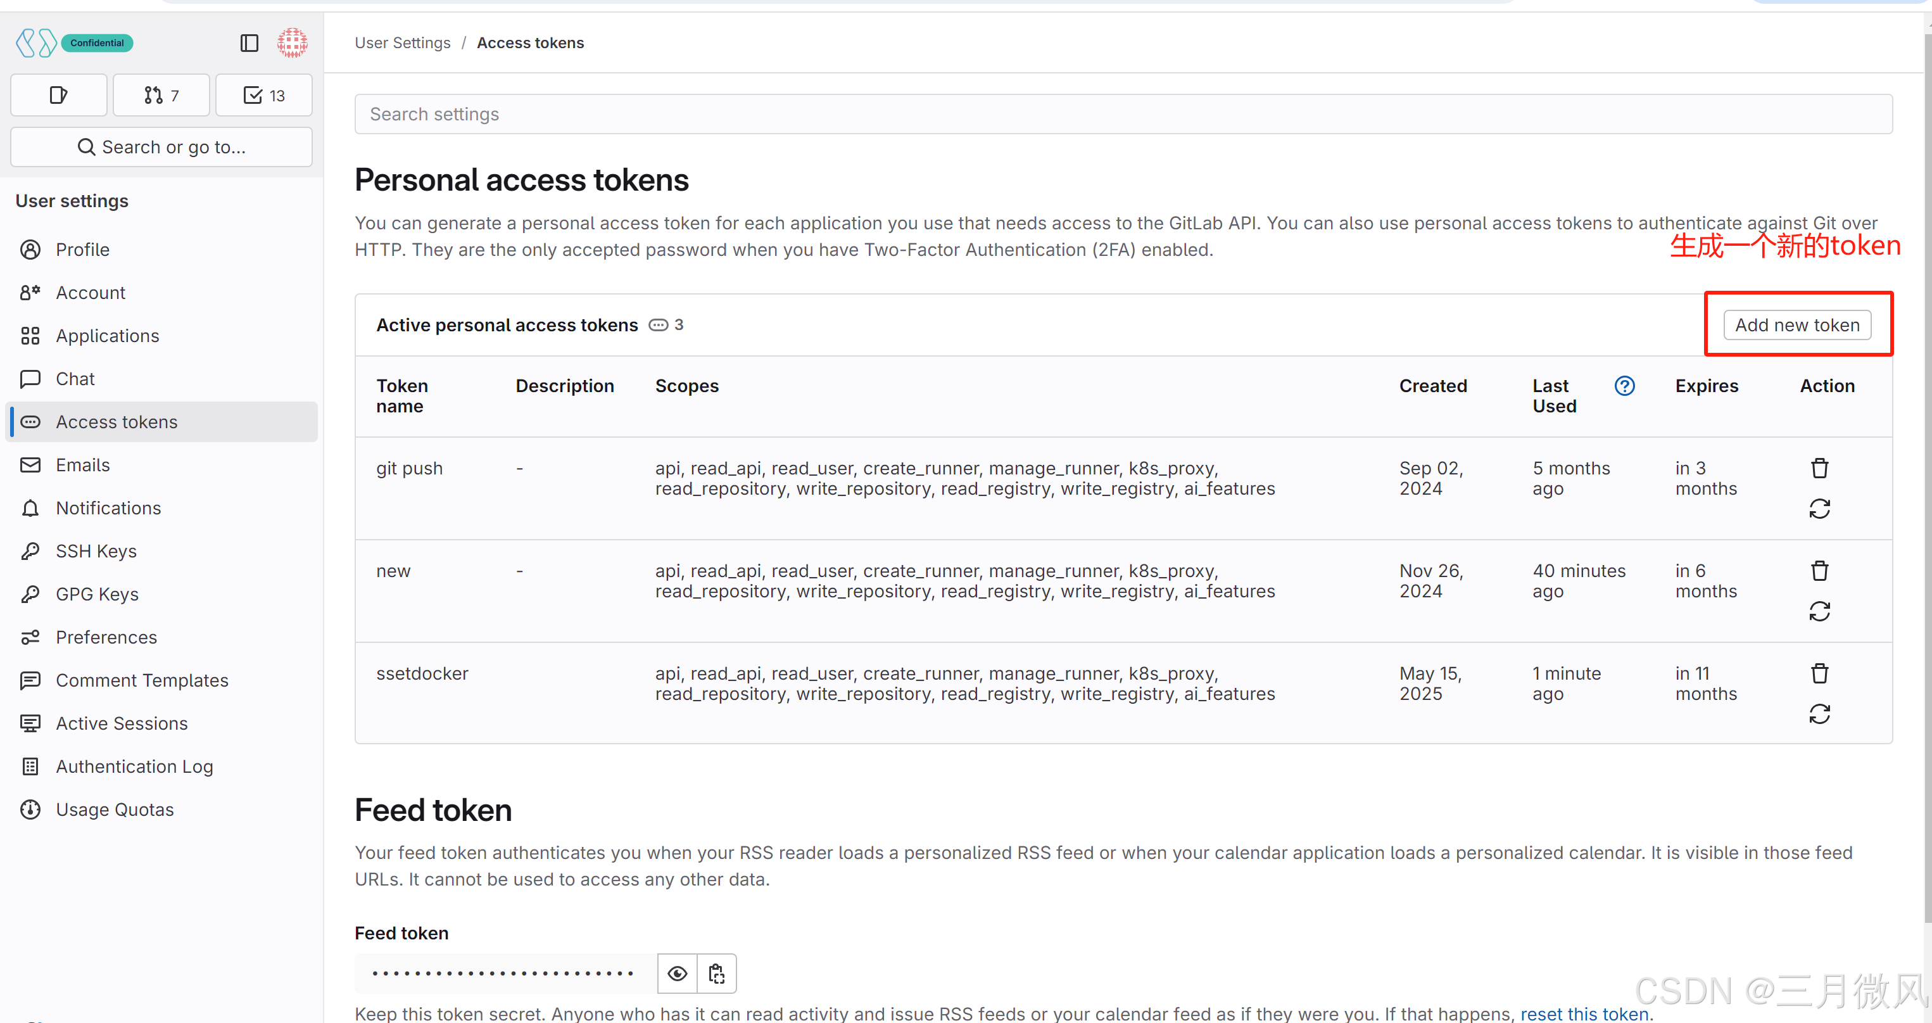This screenshot has width=1932, height=1023.
Task: Open the user avatar menu
Action: click(293, 44)
